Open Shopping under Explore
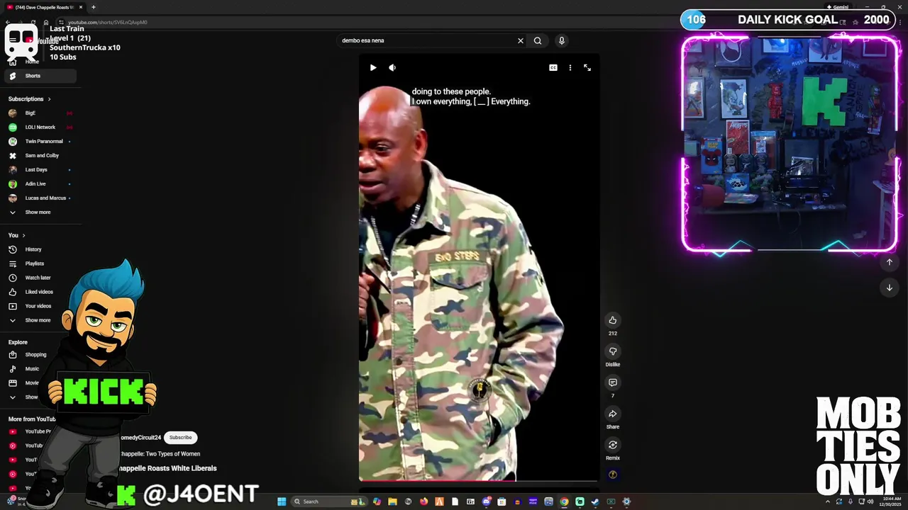 35,355
